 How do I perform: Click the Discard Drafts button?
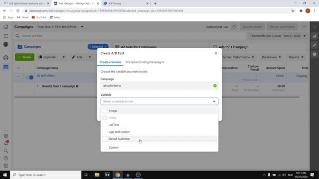pos(252,27)
